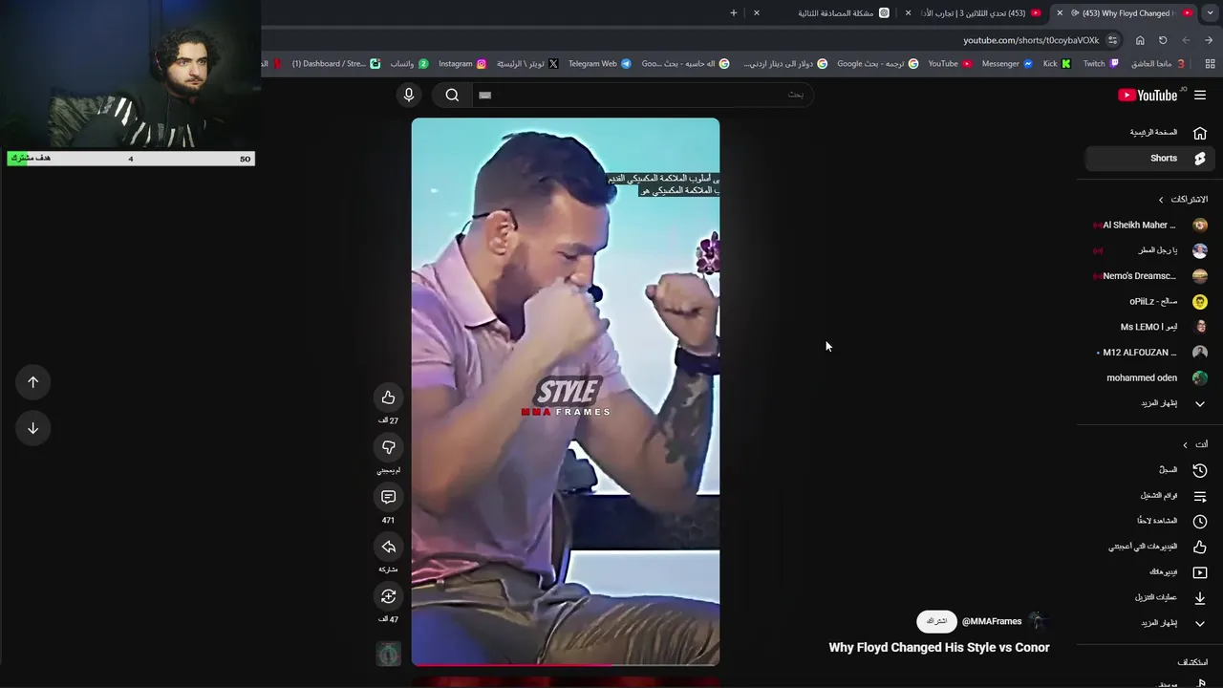Go to previous short with up arrow
This screenshot has width=1223, height=688.
(32, 382)
